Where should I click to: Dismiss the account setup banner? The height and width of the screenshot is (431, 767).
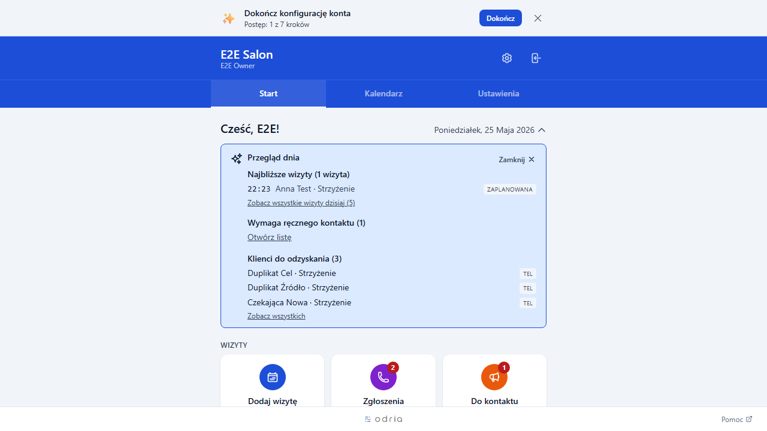click(537, 18)
